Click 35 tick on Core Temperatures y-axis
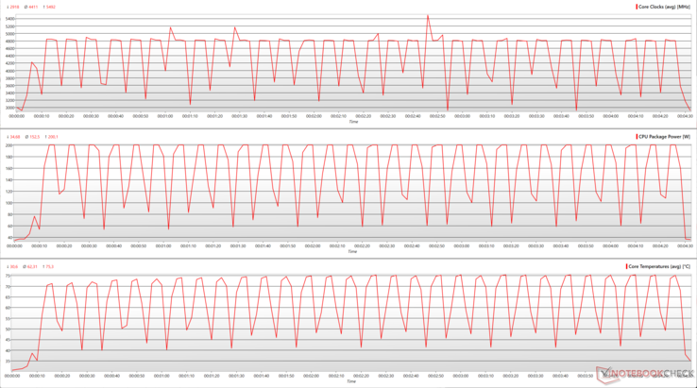Screen dimensions: 697x388 click(8, 362)
